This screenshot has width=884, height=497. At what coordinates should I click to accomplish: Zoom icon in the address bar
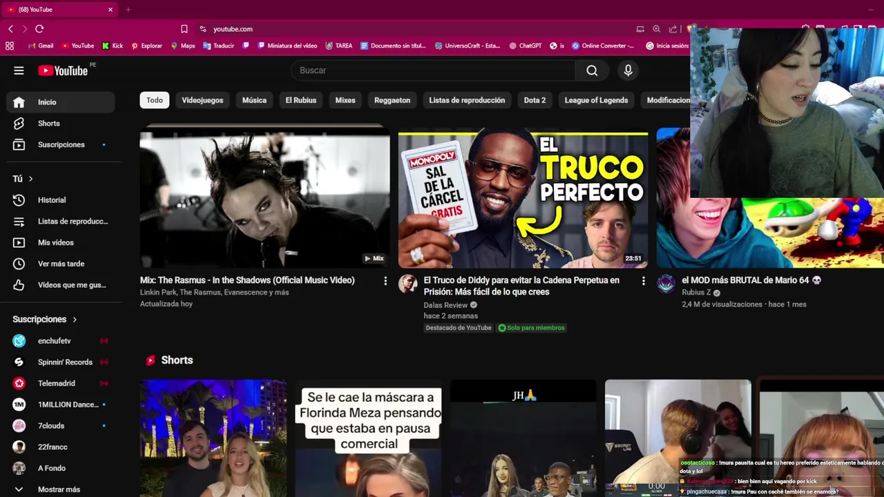coord(657,29)
